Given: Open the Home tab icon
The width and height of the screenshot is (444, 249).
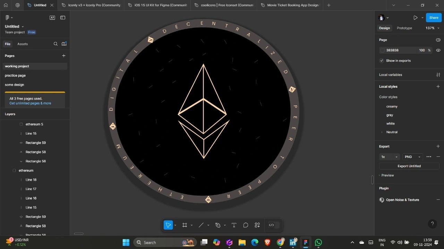Looking at the screenshot, I should (6, 5).
